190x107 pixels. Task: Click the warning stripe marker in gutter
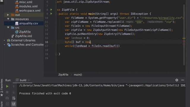(x=184, y=38)
